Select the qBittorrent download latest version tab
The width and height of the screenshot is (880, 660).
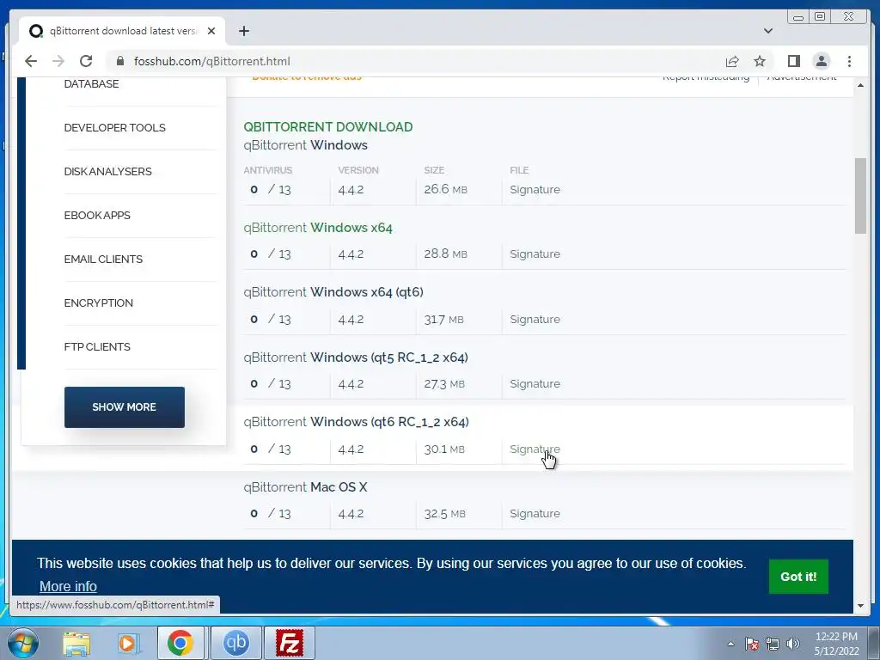click(122, 31)
